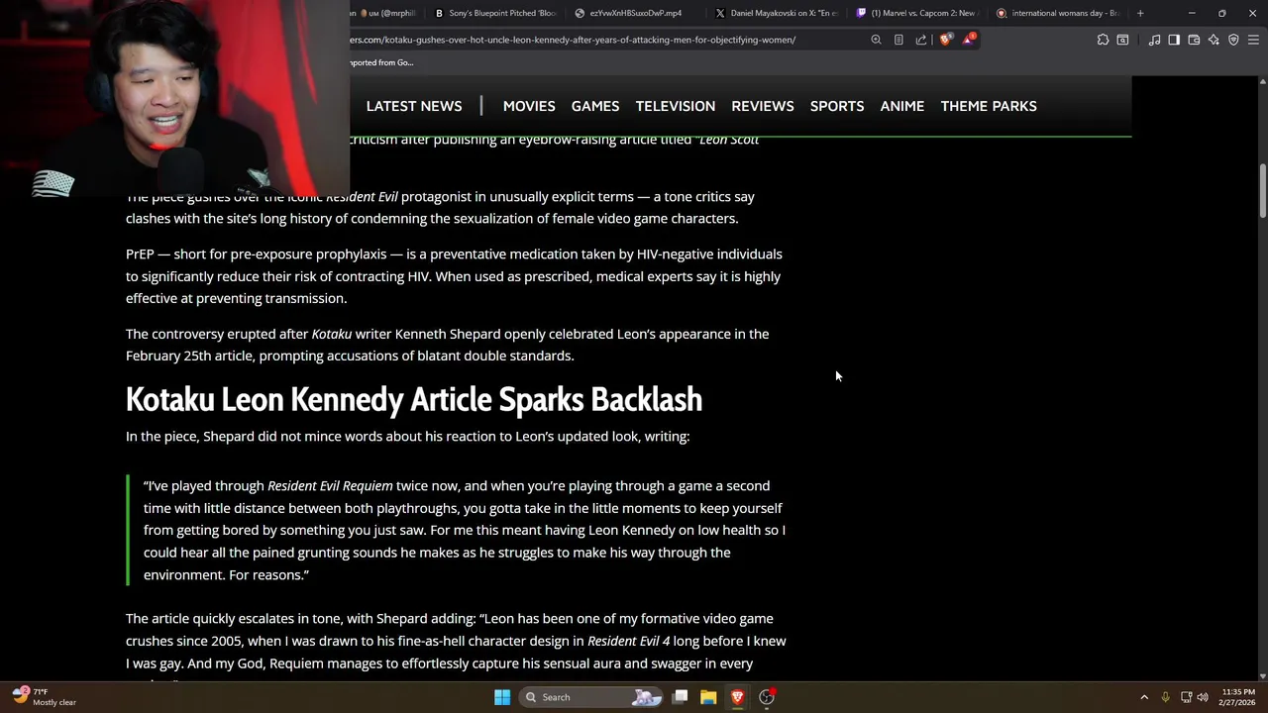Screen dimensions: 1268x713
Task: Open THEME PARKS section in site navigation
Action: pos(989,106)
